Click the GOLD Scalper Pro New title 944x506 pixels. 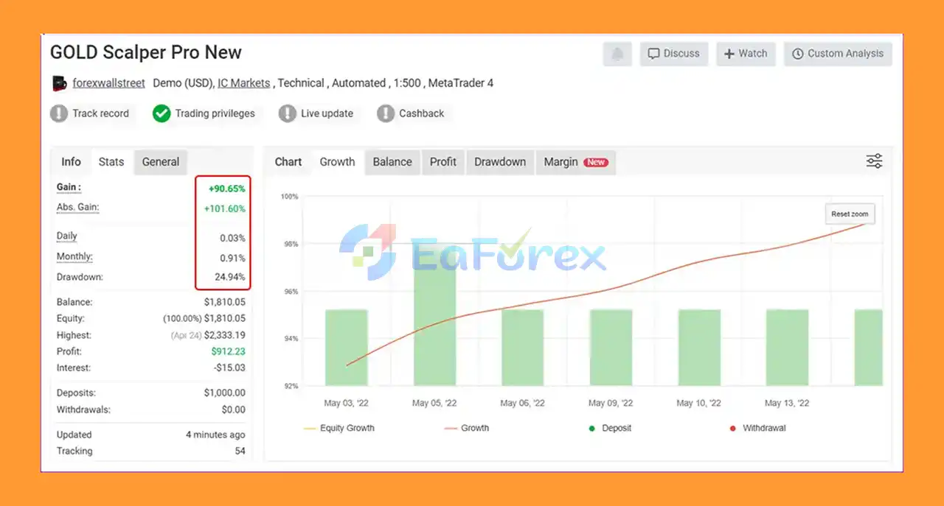click(x=146, y=53)
